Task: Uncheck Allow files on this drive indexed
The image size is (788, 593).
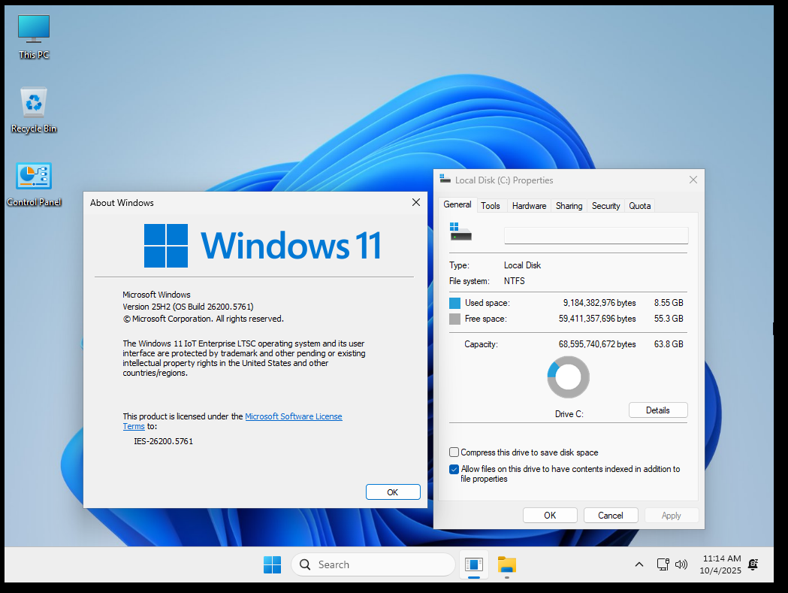Action: [x=454, y=469]
